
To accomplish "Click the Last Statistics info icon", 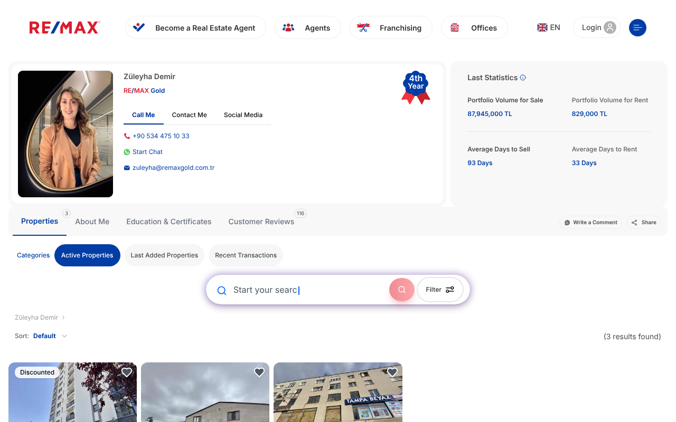I will (x=523, y=78).
